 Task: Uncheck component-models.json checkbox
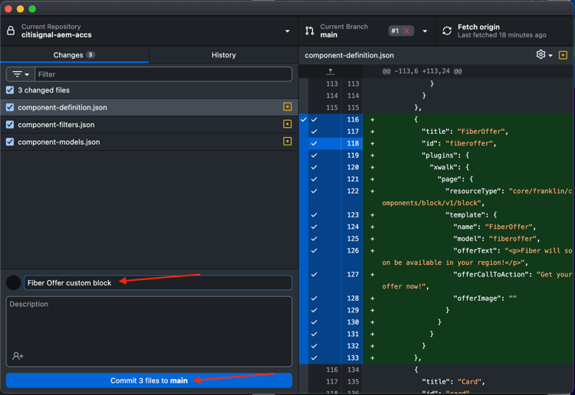click(10, 142)
